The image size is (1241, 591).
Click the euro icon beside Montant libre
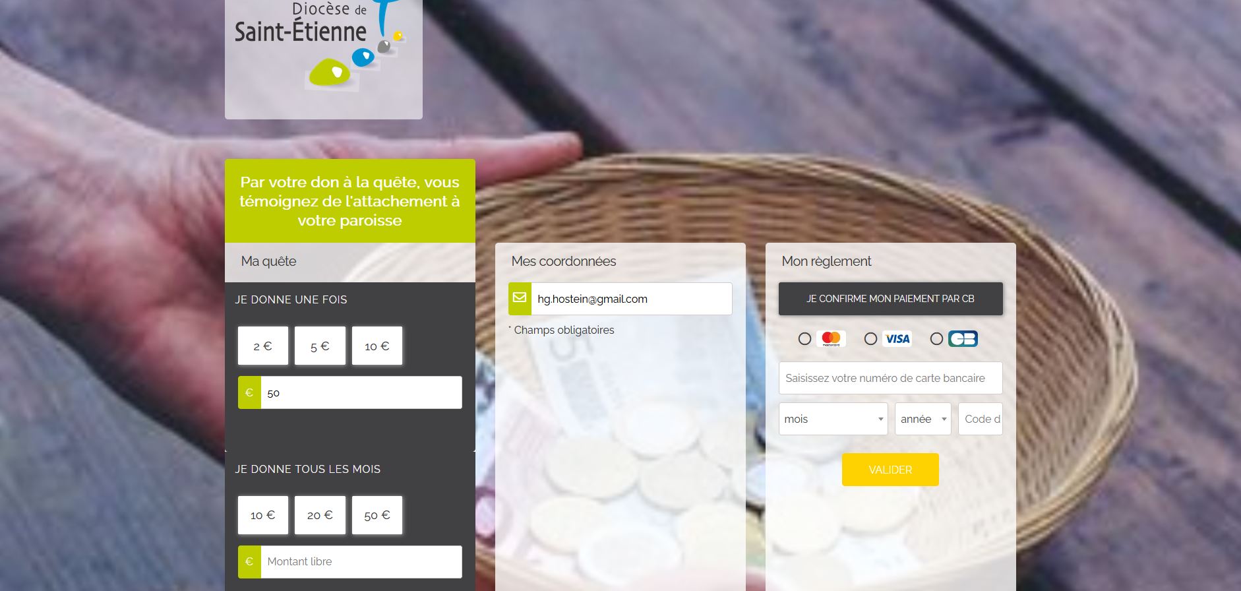[249, 562]
